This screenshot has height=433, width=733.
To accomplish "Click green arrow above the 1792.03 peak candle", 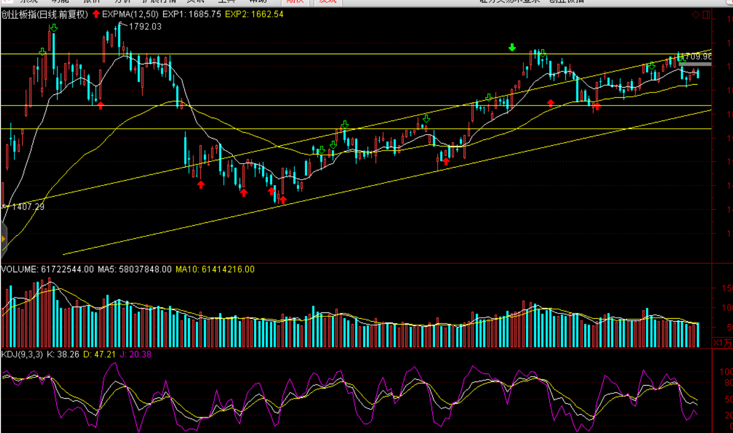I will 54,28.
